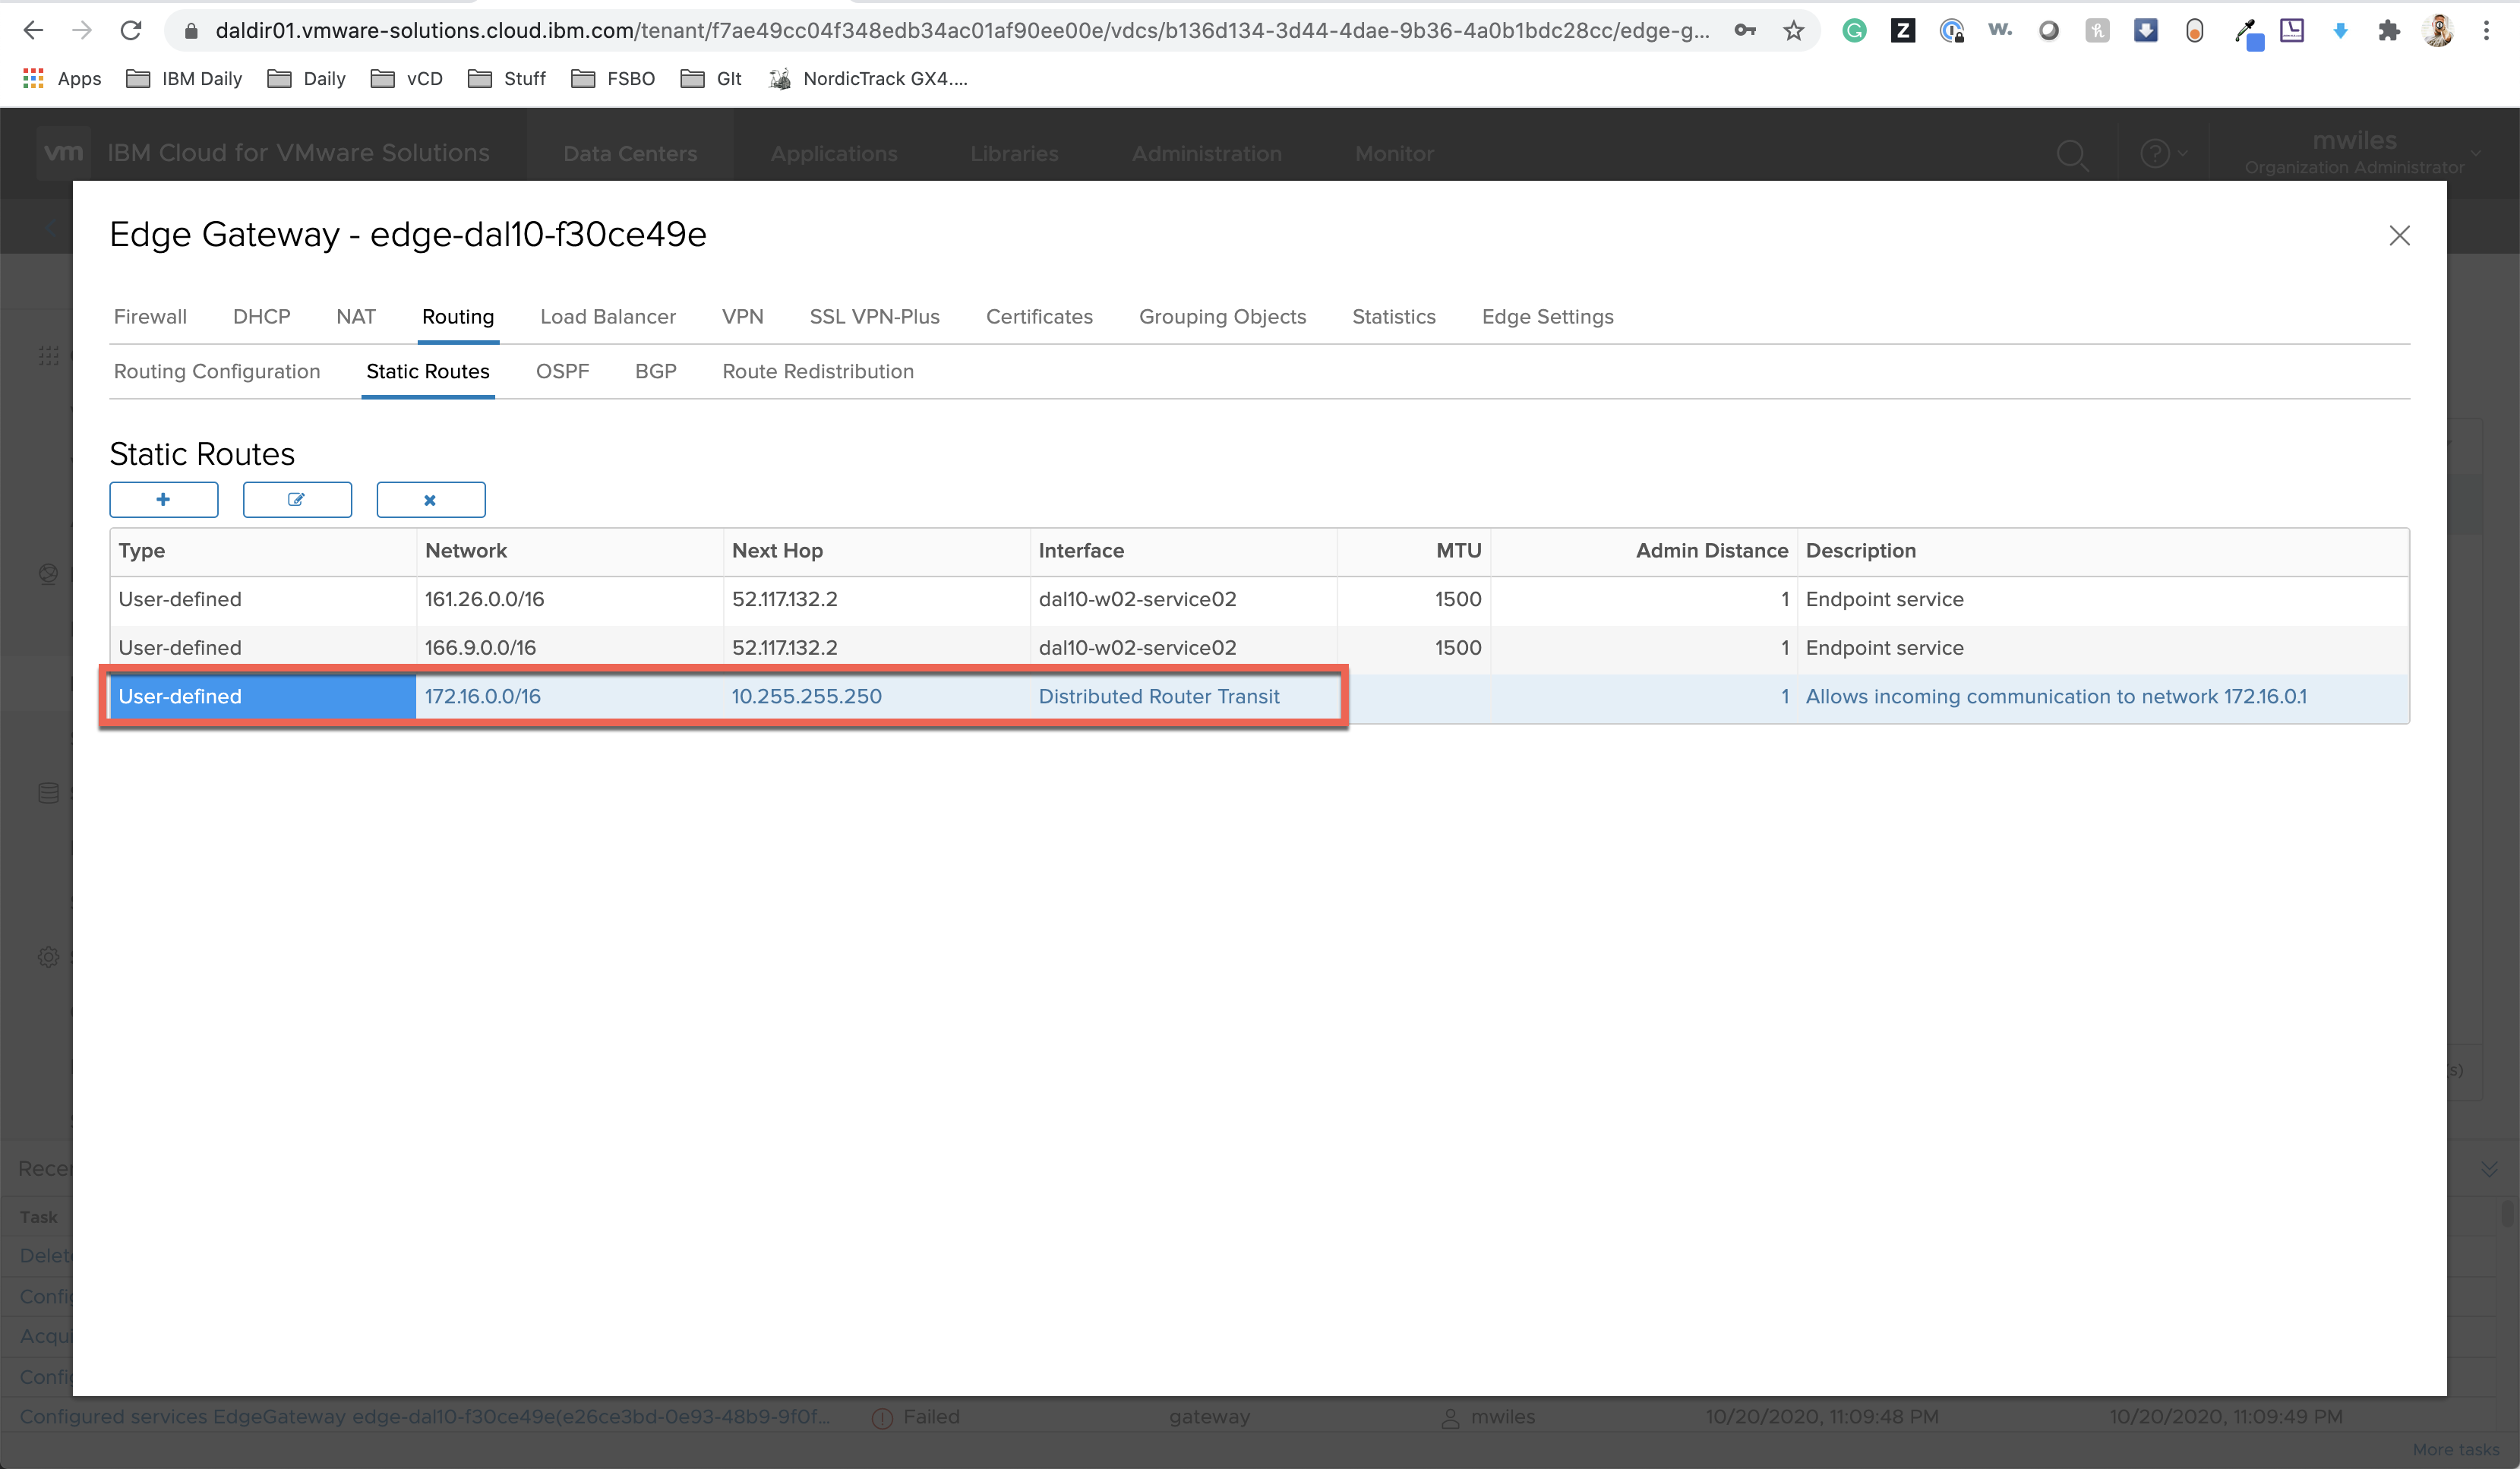Click the Network column header
The image size is (2520, 1469).
click(466, 551)
